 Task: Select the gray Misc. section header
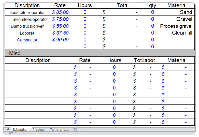99,53
